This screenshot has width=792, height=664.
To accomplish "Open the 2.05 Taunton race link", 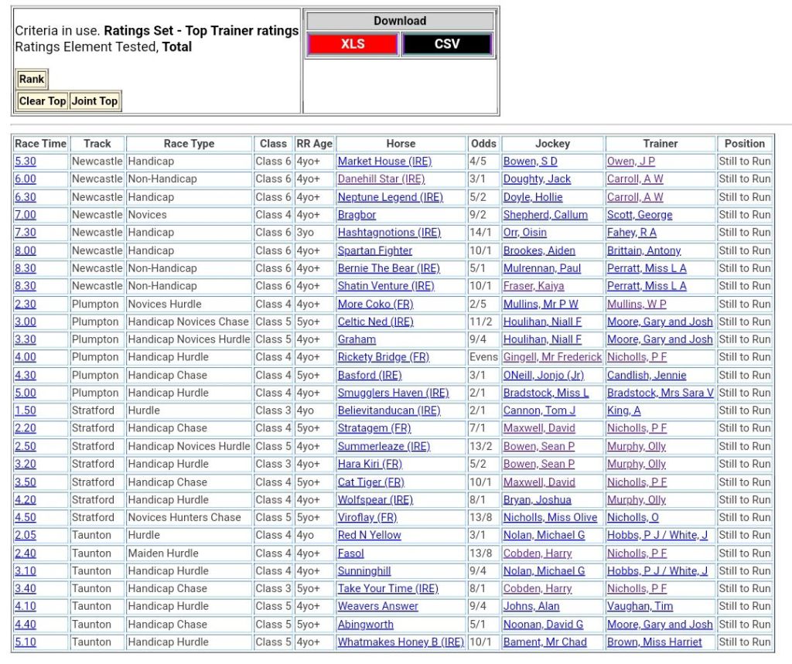I will coord(26,535).
